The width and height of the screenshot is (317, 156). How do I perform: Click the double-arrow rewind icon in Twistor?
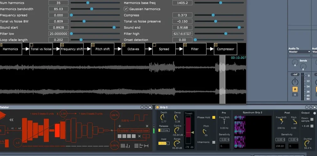coord(12,119)
